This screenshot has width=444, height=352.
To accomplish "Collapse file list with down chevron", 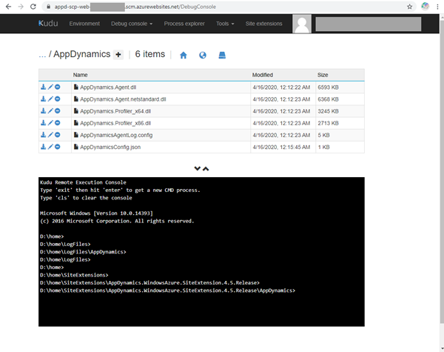I will 198,169.
